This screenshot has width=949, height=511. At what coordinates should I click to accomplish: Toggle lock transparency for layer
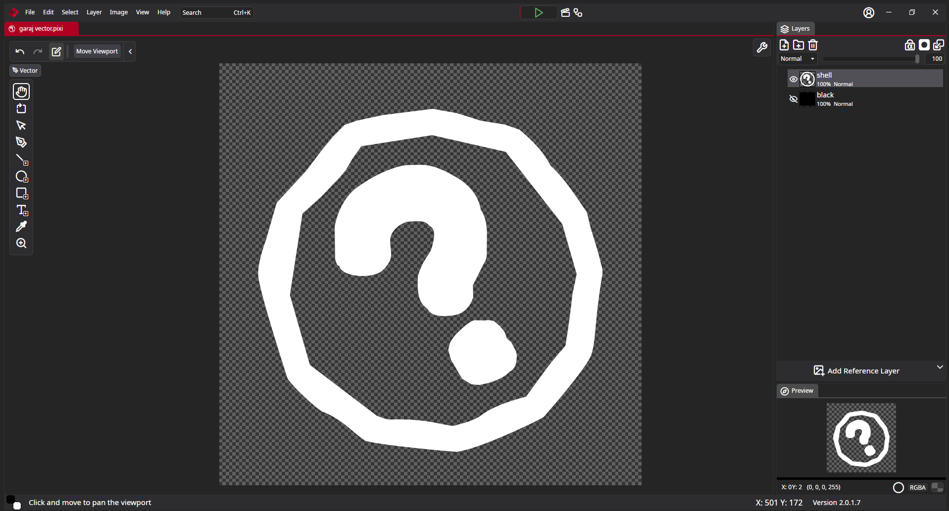[x=909, y=45]
